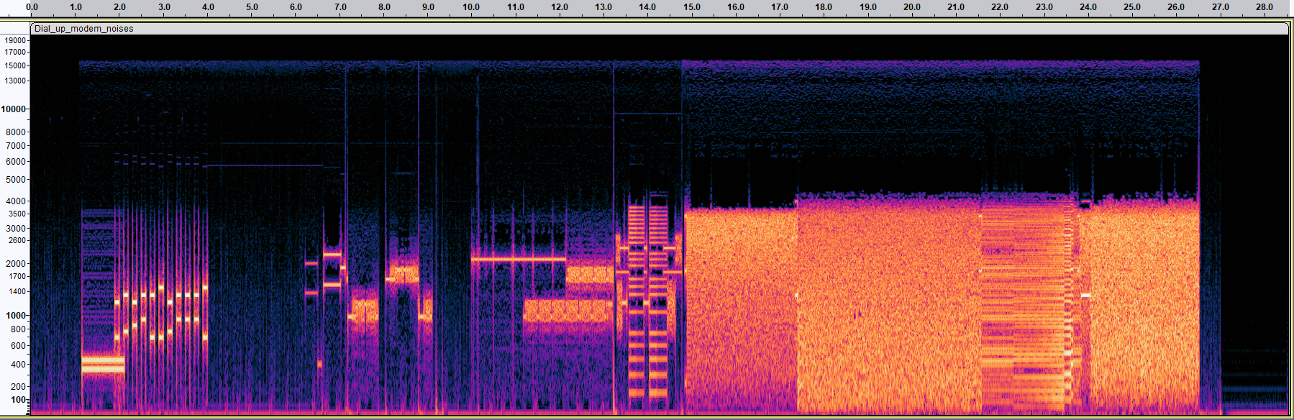Click the 20.0 second mark on the ruler
This screenshot has width=1294, height=420.
pyautogui.click(x=911, y=7)
